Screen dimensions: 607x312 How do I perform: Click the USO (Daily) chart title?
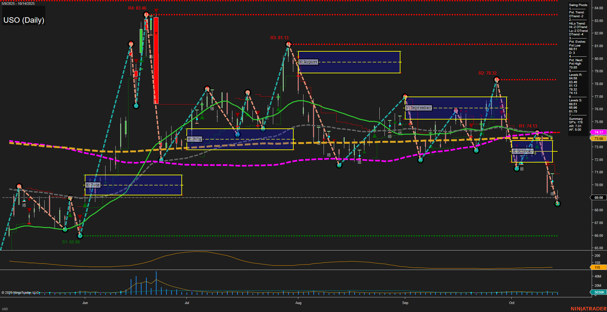coord(24,20)
